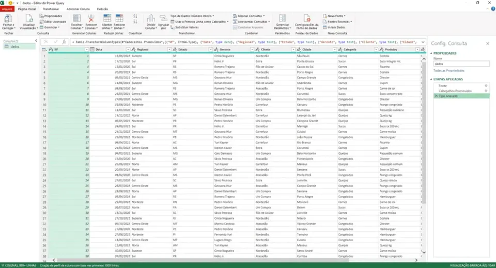Switch to the Adicionar Coluna tab

point(78,9)
